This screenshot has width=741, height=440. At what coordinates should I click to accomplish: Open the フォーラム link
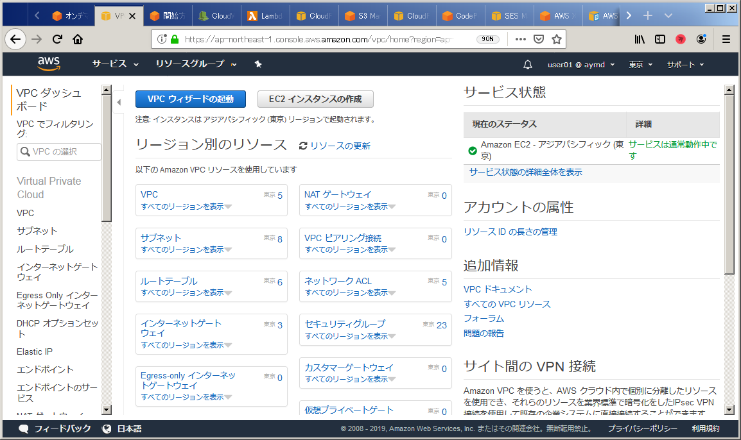click(x=484, y=319)
